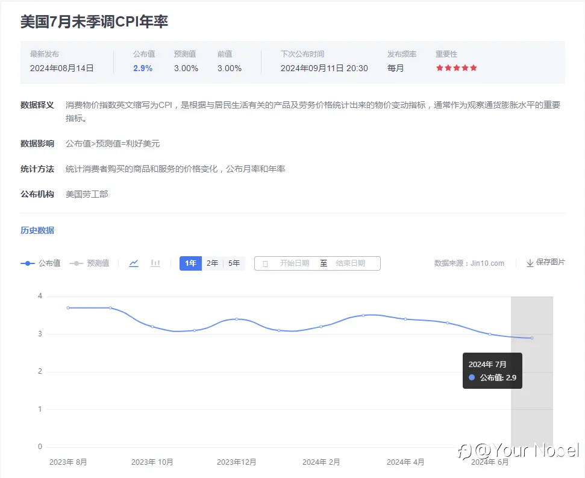
Task: Toggle the 预测值 series legend
Action: click(x=89, y=263)
